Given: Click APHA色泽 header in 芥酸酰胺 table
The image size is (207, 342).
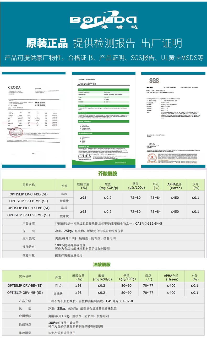Looking at the screenshot, I should pyautogui.click(x=175, y=186).
